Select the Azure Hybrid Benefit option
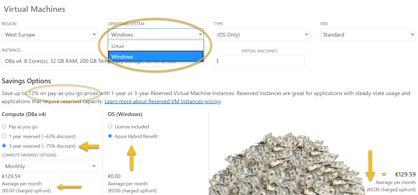418x195 pixels. click(x=110, y=136)
